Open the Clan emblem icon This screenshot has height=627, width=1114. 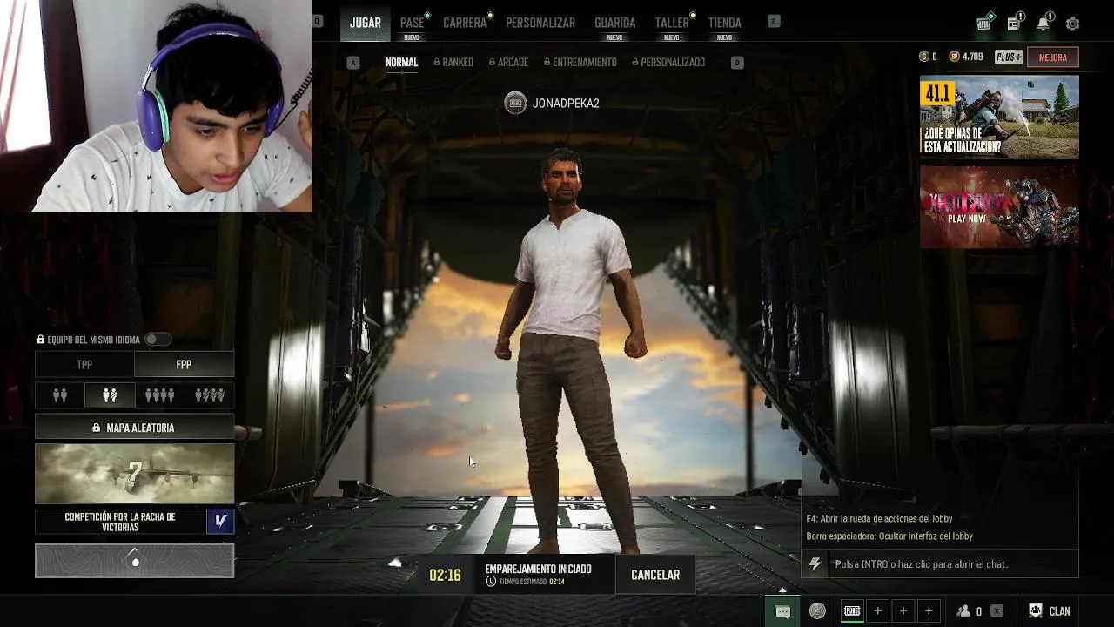tap(1036, 611)
